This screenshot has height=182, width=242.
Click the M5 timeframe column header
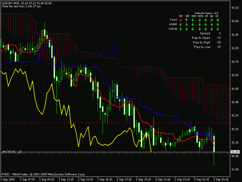coord(187,16)
